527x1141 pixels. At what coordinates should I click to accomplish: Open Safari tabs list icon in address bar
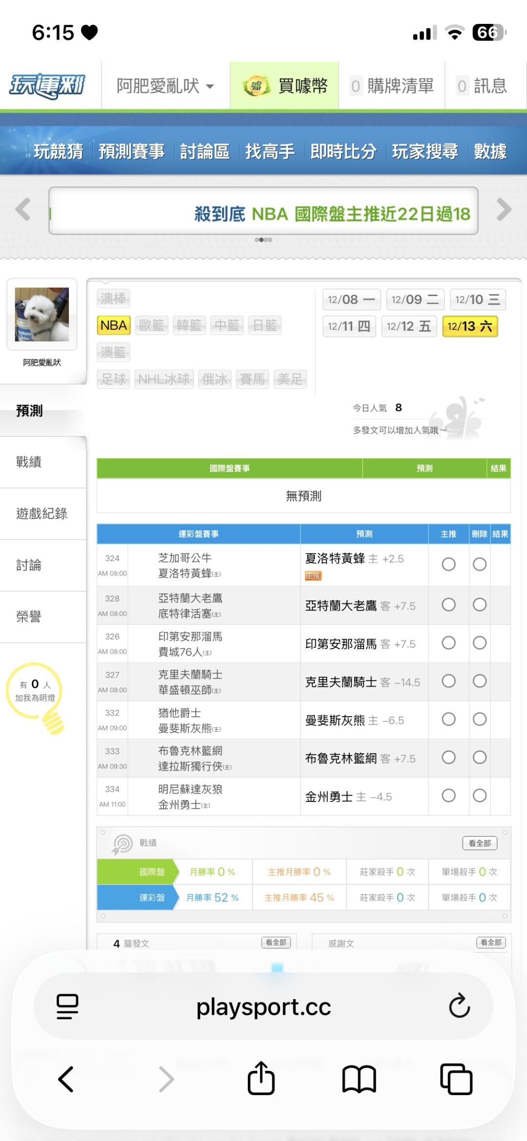(67, 1006)
